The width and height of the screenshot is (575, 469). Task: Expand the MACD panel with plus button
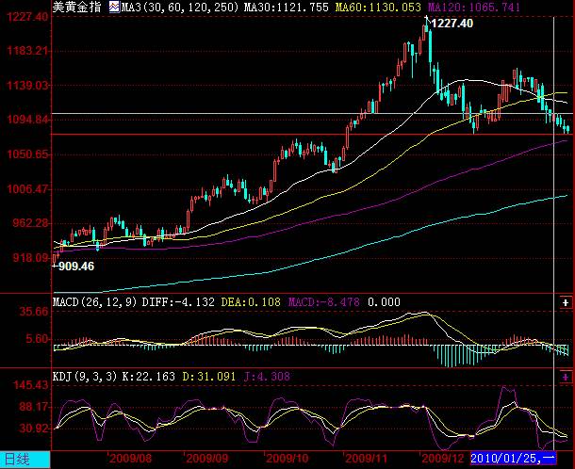point(566,302)
